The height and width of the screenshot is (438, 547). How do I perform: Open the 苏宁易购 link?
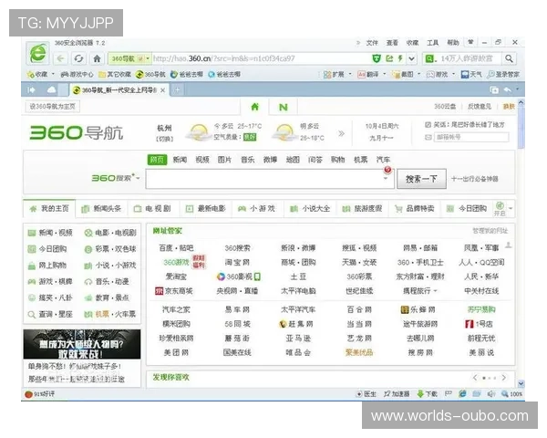click(481, 309)
